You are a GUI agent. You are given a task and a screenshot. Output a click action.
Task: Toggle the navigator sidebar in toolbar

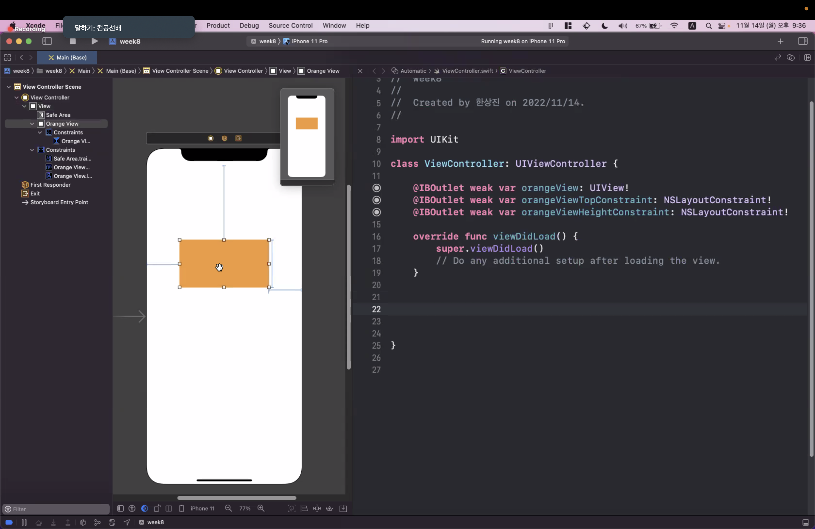click(x=47, y=41)
